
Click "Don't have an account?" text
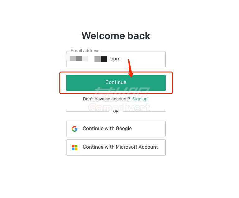pyautogui.click(x=106, y=99)
